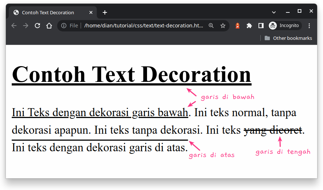View site information icon beside File

coord(64,26)
